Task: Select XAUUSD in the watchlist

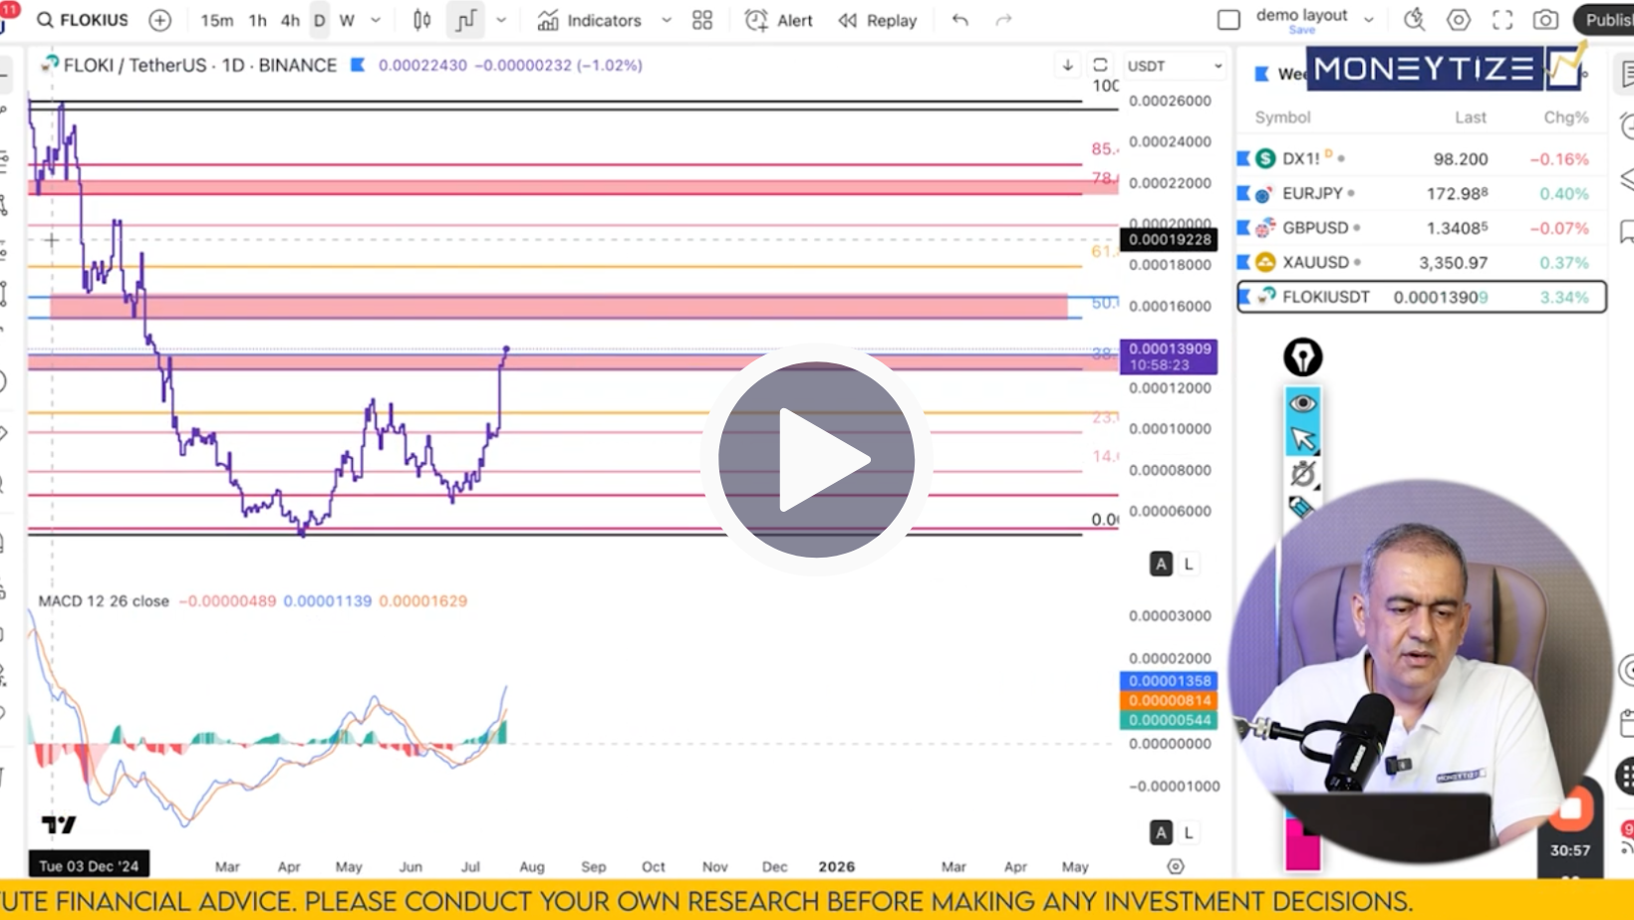Action: pyautogui.click(x=1421, y=263)
